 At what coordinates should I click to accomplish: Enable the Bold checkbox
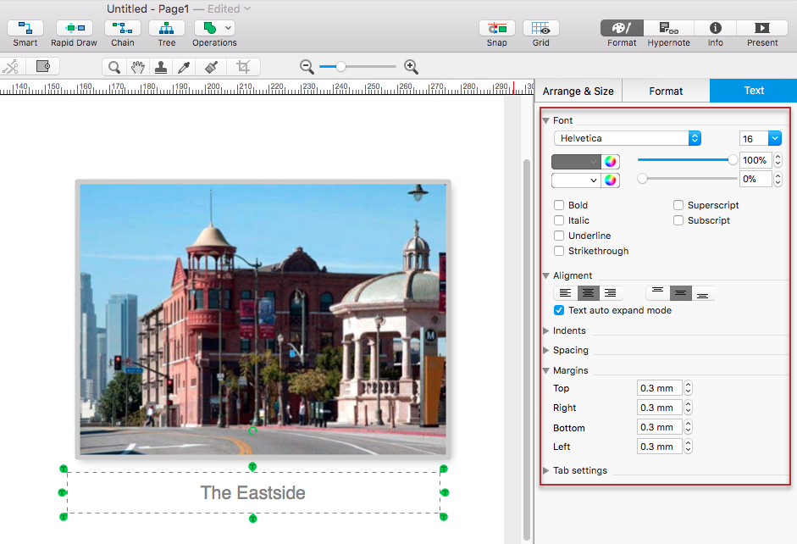tap(559, 205)
